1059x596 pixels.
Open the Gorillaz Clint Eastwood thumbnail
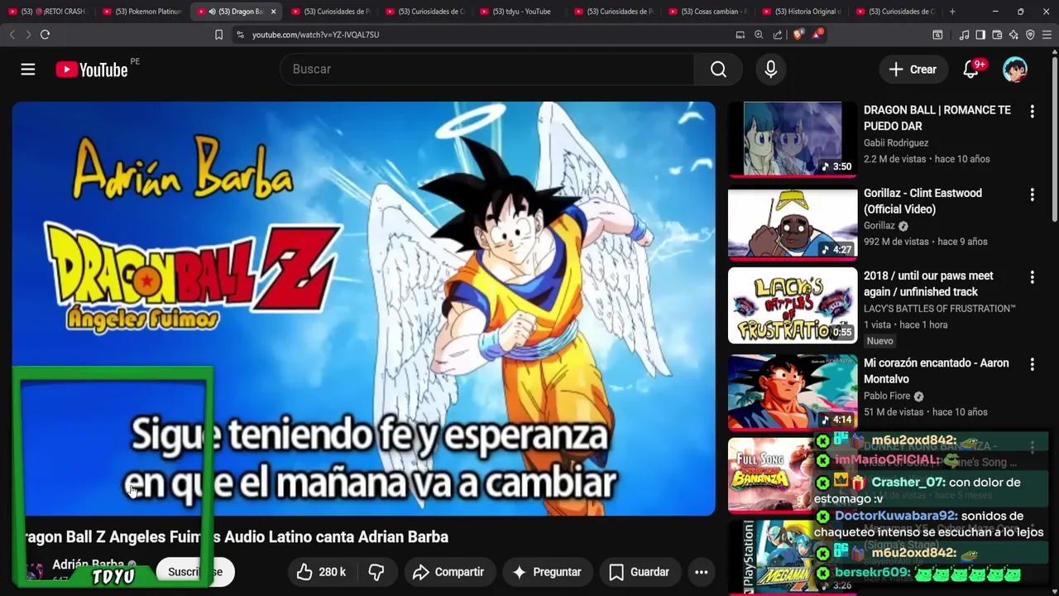point(793,223)
